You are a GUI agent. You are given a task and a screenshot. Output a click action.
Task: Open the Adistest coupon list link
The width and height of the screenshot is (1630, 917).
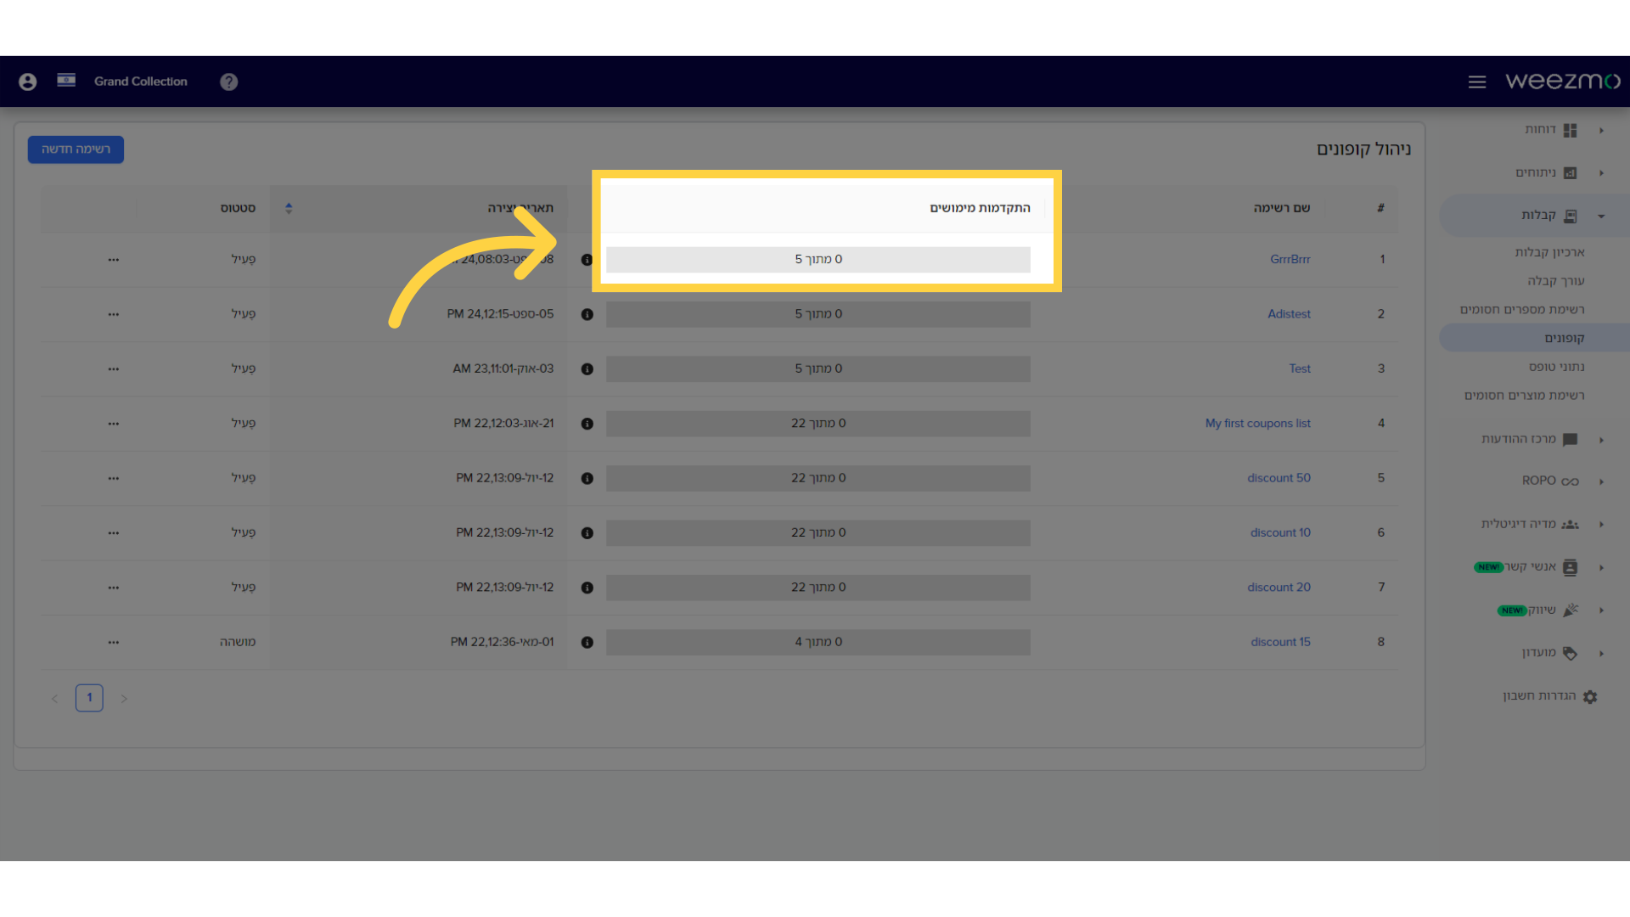point(1289,314)
